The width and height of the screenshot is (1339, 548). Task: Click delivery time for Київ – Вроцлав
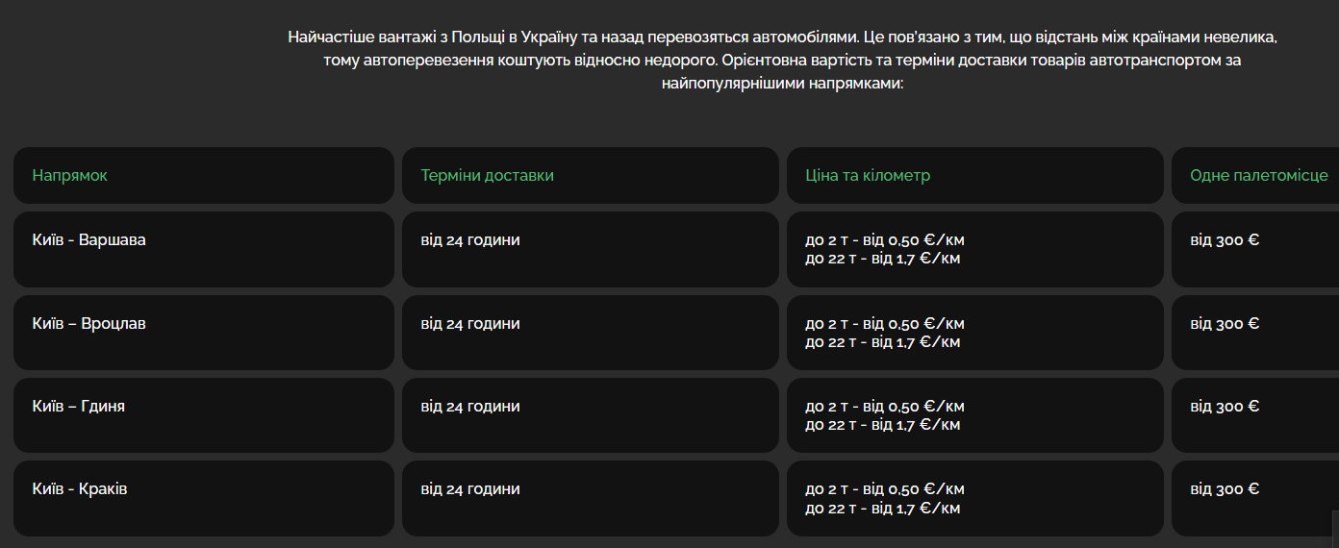tap(591, 333)
